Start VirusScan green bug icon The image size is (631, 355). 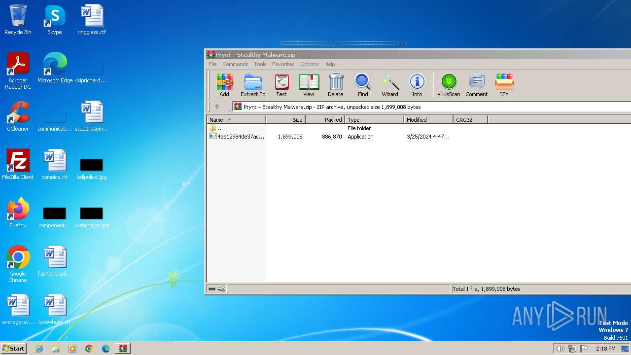pyautogui.click(x=449, y=85)
